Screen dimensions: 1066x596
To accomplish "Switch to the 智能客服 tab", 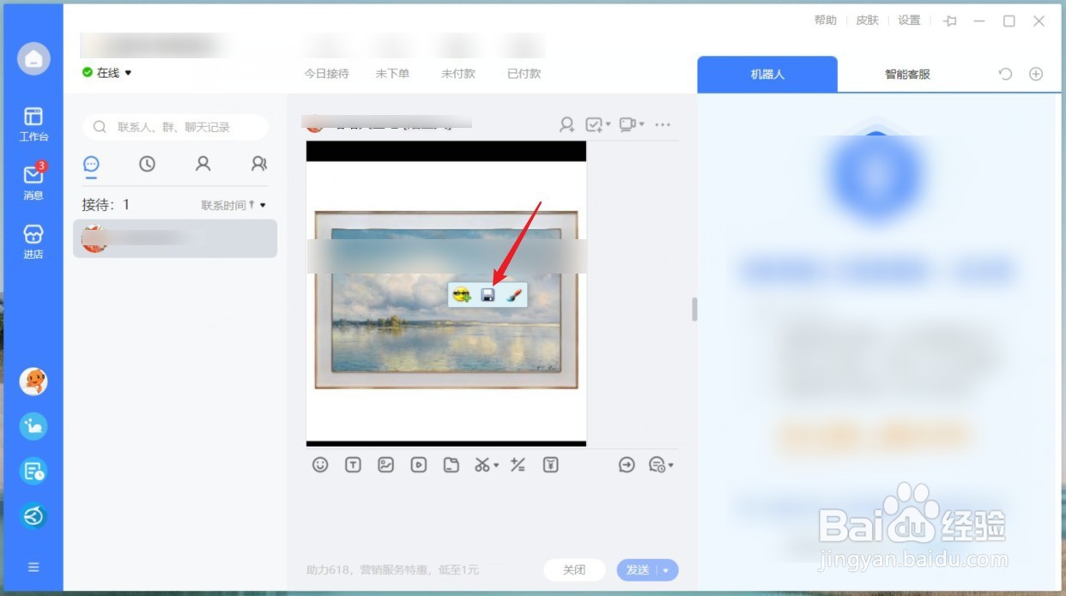I will (906, 75).
